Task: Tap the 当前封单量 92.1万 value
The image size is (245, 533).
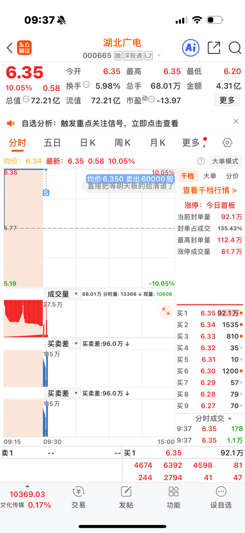Action: [x=232, y=217]
